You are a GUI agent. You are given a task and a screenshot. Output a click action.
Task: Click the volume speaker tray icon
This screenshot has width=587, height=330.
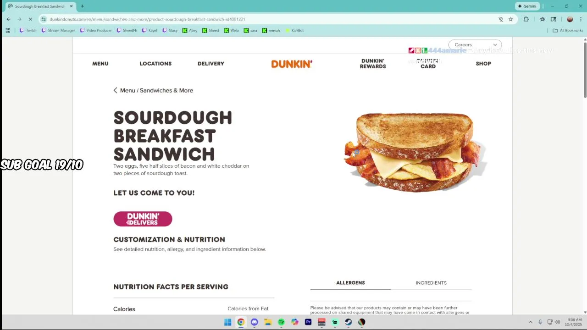(x=557, y=322)
